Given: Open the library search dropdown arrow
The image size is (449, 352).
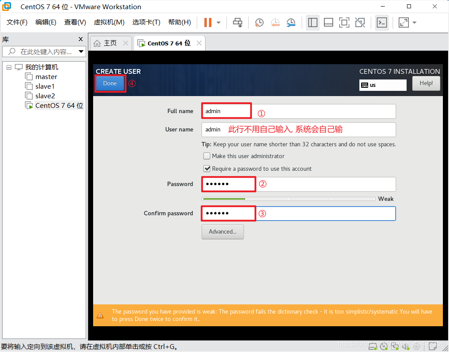Looking at the screenshot, I should coord(81,52).
